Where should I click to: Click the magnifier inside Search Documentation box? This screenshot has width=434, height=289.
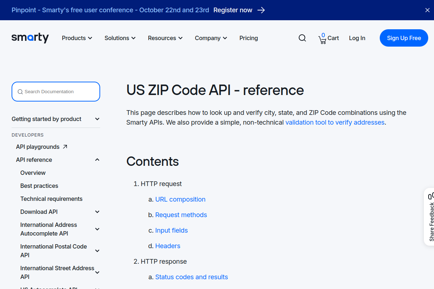click(20, 92)
